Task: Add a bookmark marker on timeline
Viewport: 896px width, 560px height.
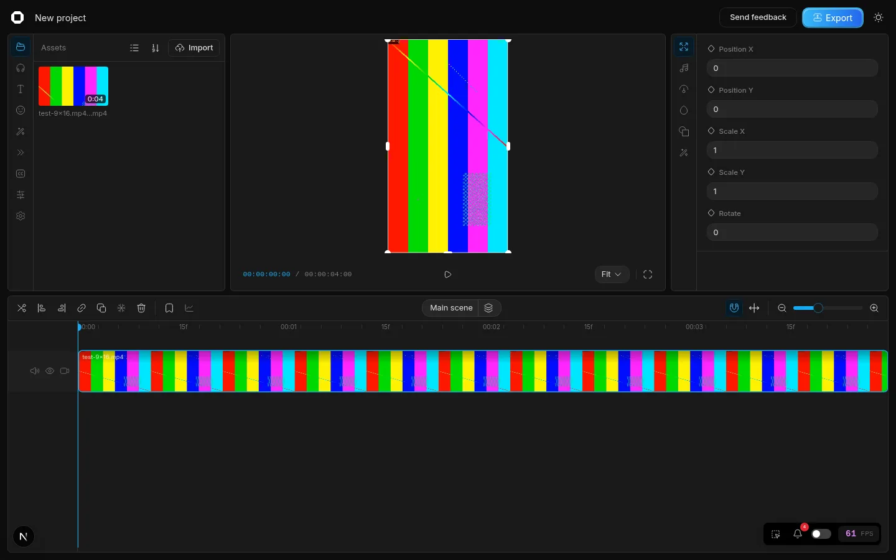Action: click(169, 308)
